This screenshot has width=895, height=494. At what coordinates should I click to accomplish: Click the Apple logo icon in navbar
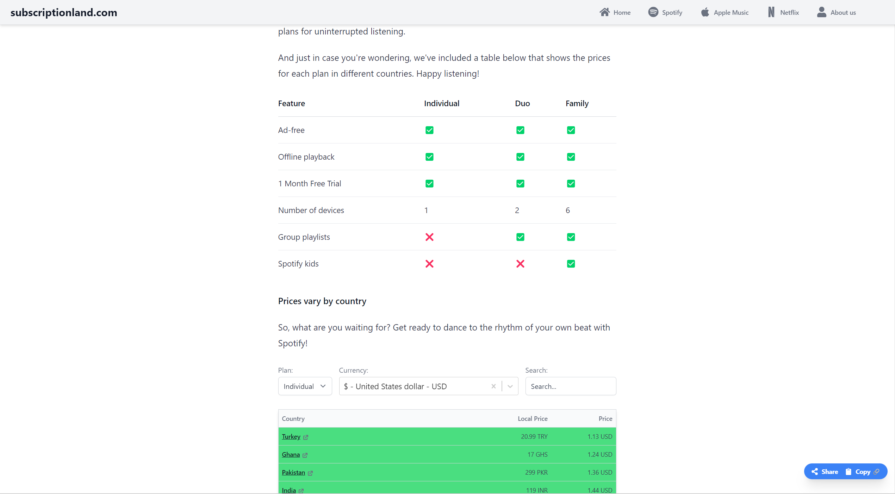point(705,12)
